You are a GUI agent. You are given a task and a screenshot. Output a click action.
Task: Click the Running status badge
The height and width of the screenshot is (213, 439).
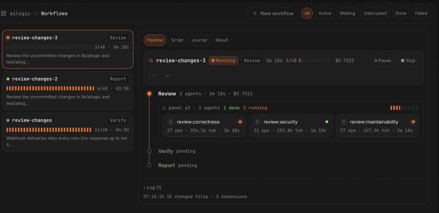[224, 61]
